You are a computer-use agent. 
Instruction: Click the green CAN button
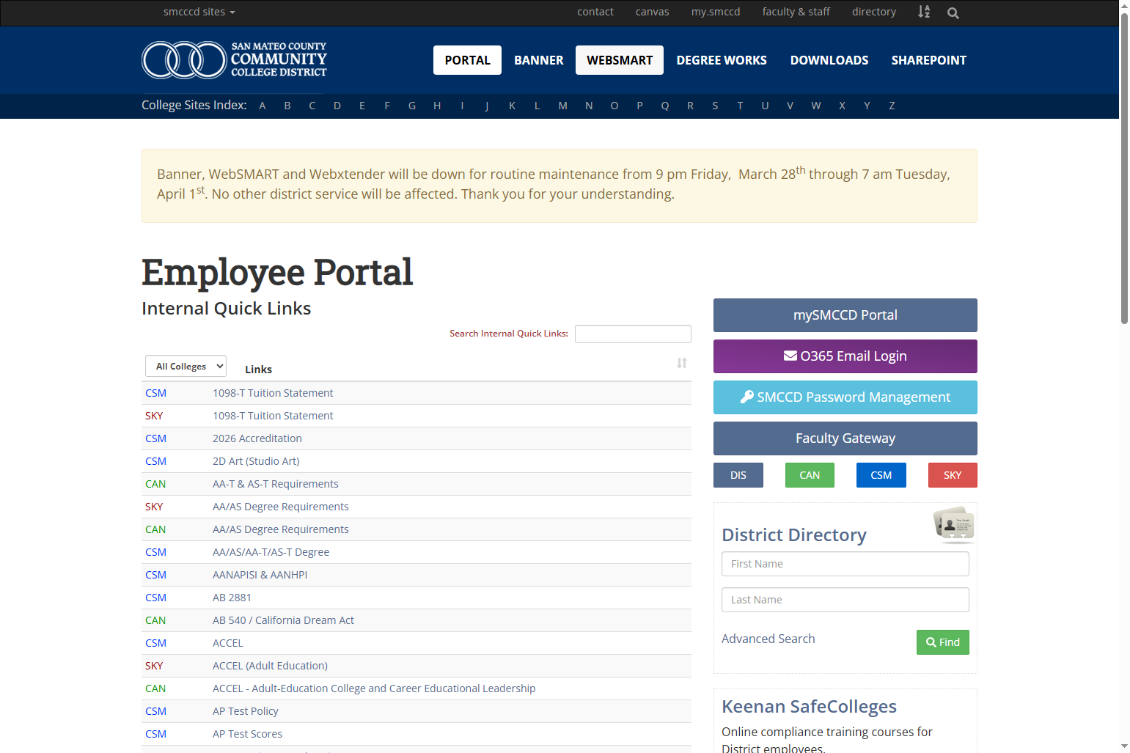[x=810, y=475]
